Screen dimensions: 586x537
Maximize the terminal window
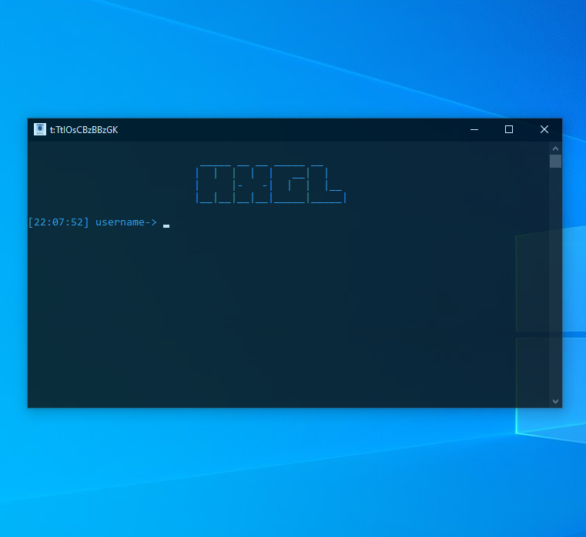pyautogui.click(x=509, y=129)
